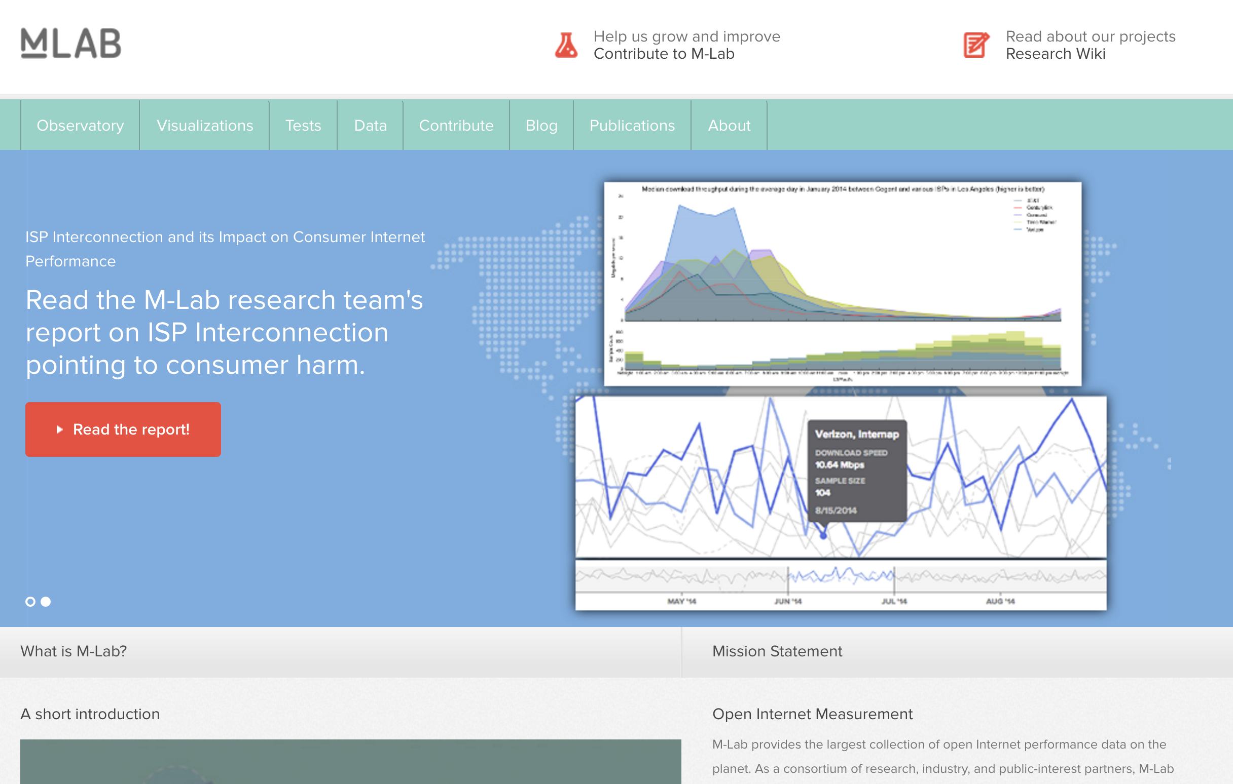Go to the Tests page
Viewport: 1233px width, 784px height.
303,125
